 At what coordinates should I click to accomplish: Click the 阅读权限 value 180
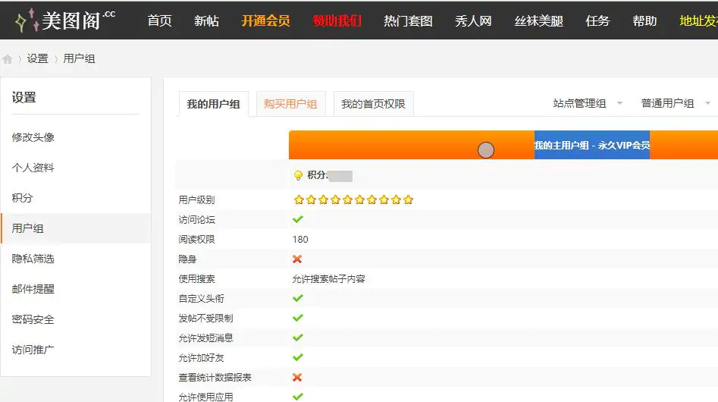click(x=300, y=240)
